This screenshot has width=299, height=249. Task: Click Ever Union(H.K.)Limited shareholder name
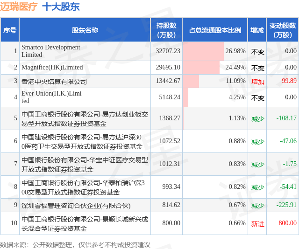pyautogui.click(x=51, y=97)
